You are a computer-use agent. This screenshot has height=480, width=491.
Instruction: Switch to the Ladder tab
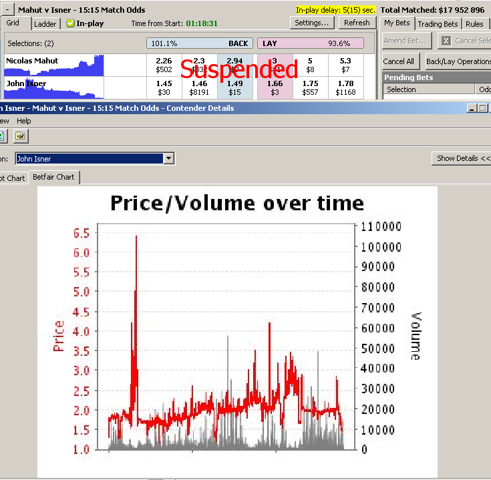[45, 24]
